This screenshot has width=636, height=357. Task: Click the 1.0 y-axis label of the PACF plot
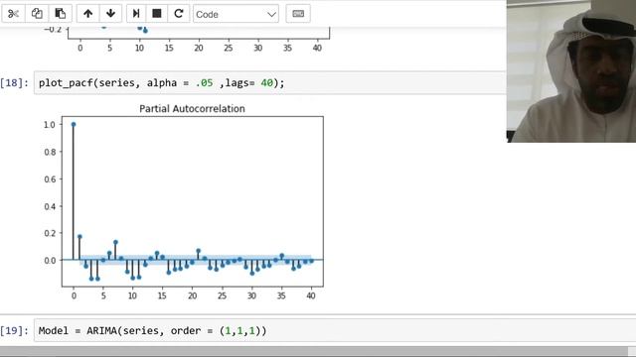coord(50,125)
